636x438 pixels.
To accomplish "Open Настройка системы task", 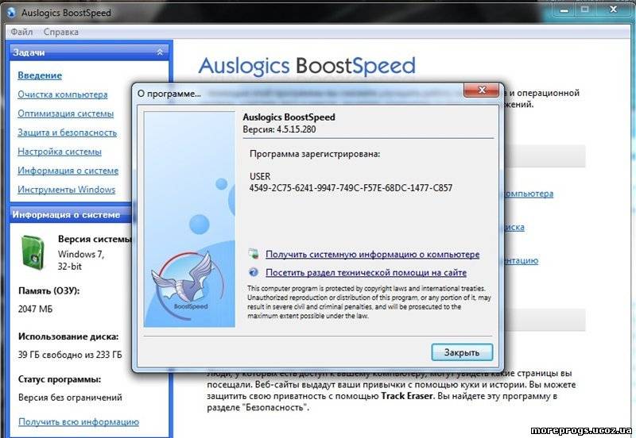I will click(59, 152).
